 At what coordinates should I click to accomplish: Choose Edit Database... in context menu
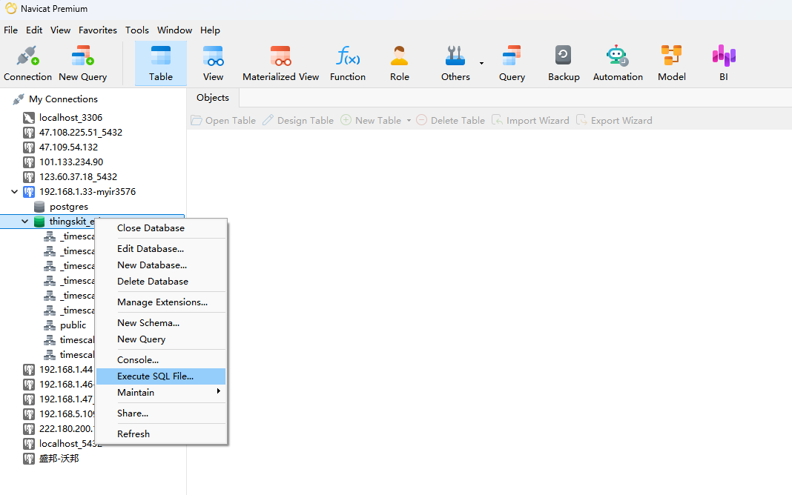[x=161, y=249]
